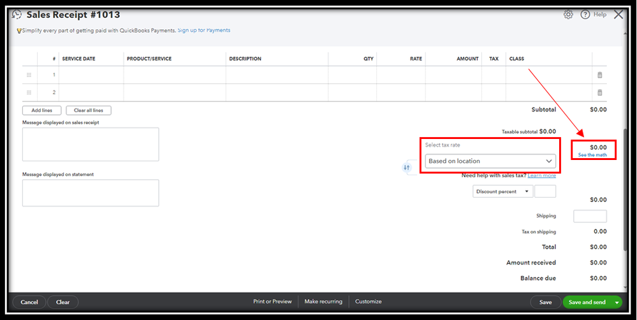Delete line 2 with its trash icon
The width and height of the screenshot is (637, 320).
(599, 92)
